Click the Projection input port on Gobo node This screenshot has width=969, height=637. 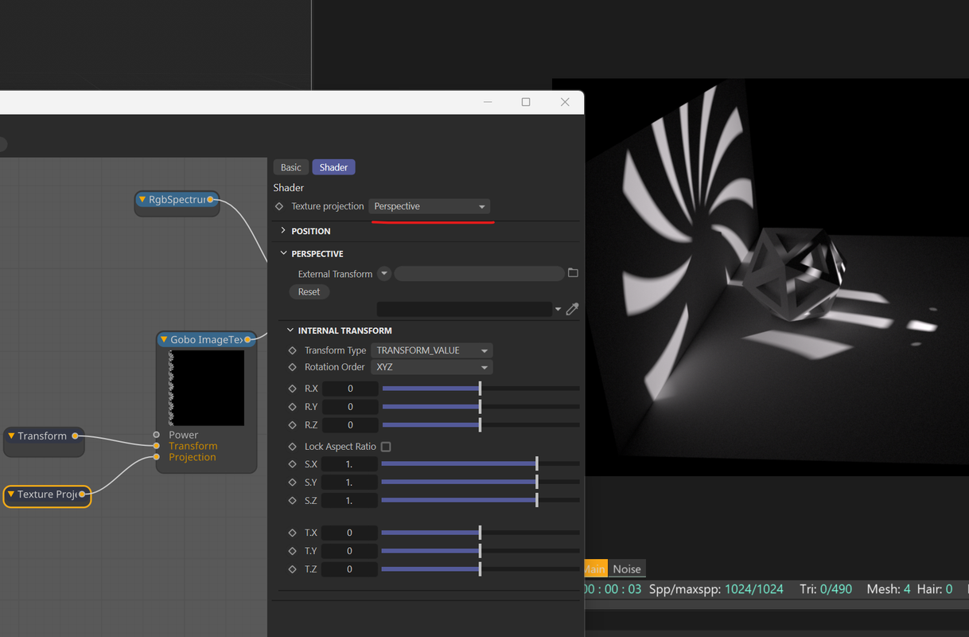coord(157,457)
